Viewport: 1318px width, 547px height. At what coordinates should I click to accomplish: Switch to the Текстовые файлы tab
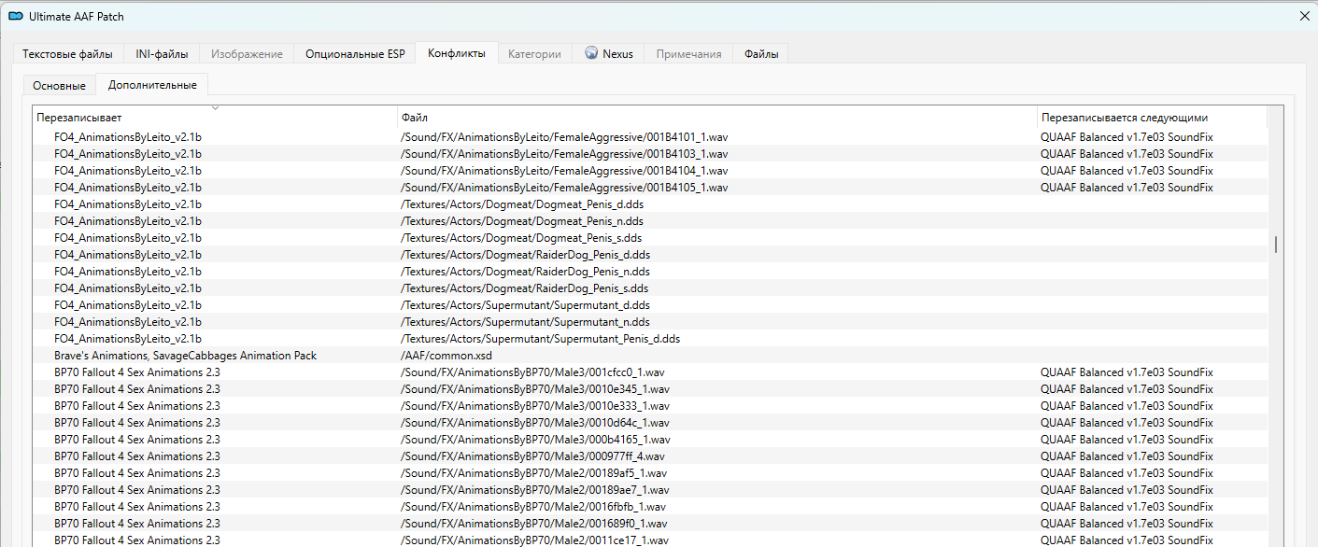(x=67, y=54)
